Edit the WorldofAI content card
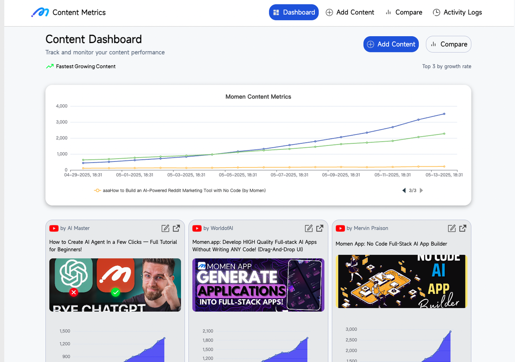 click(309, 228)
